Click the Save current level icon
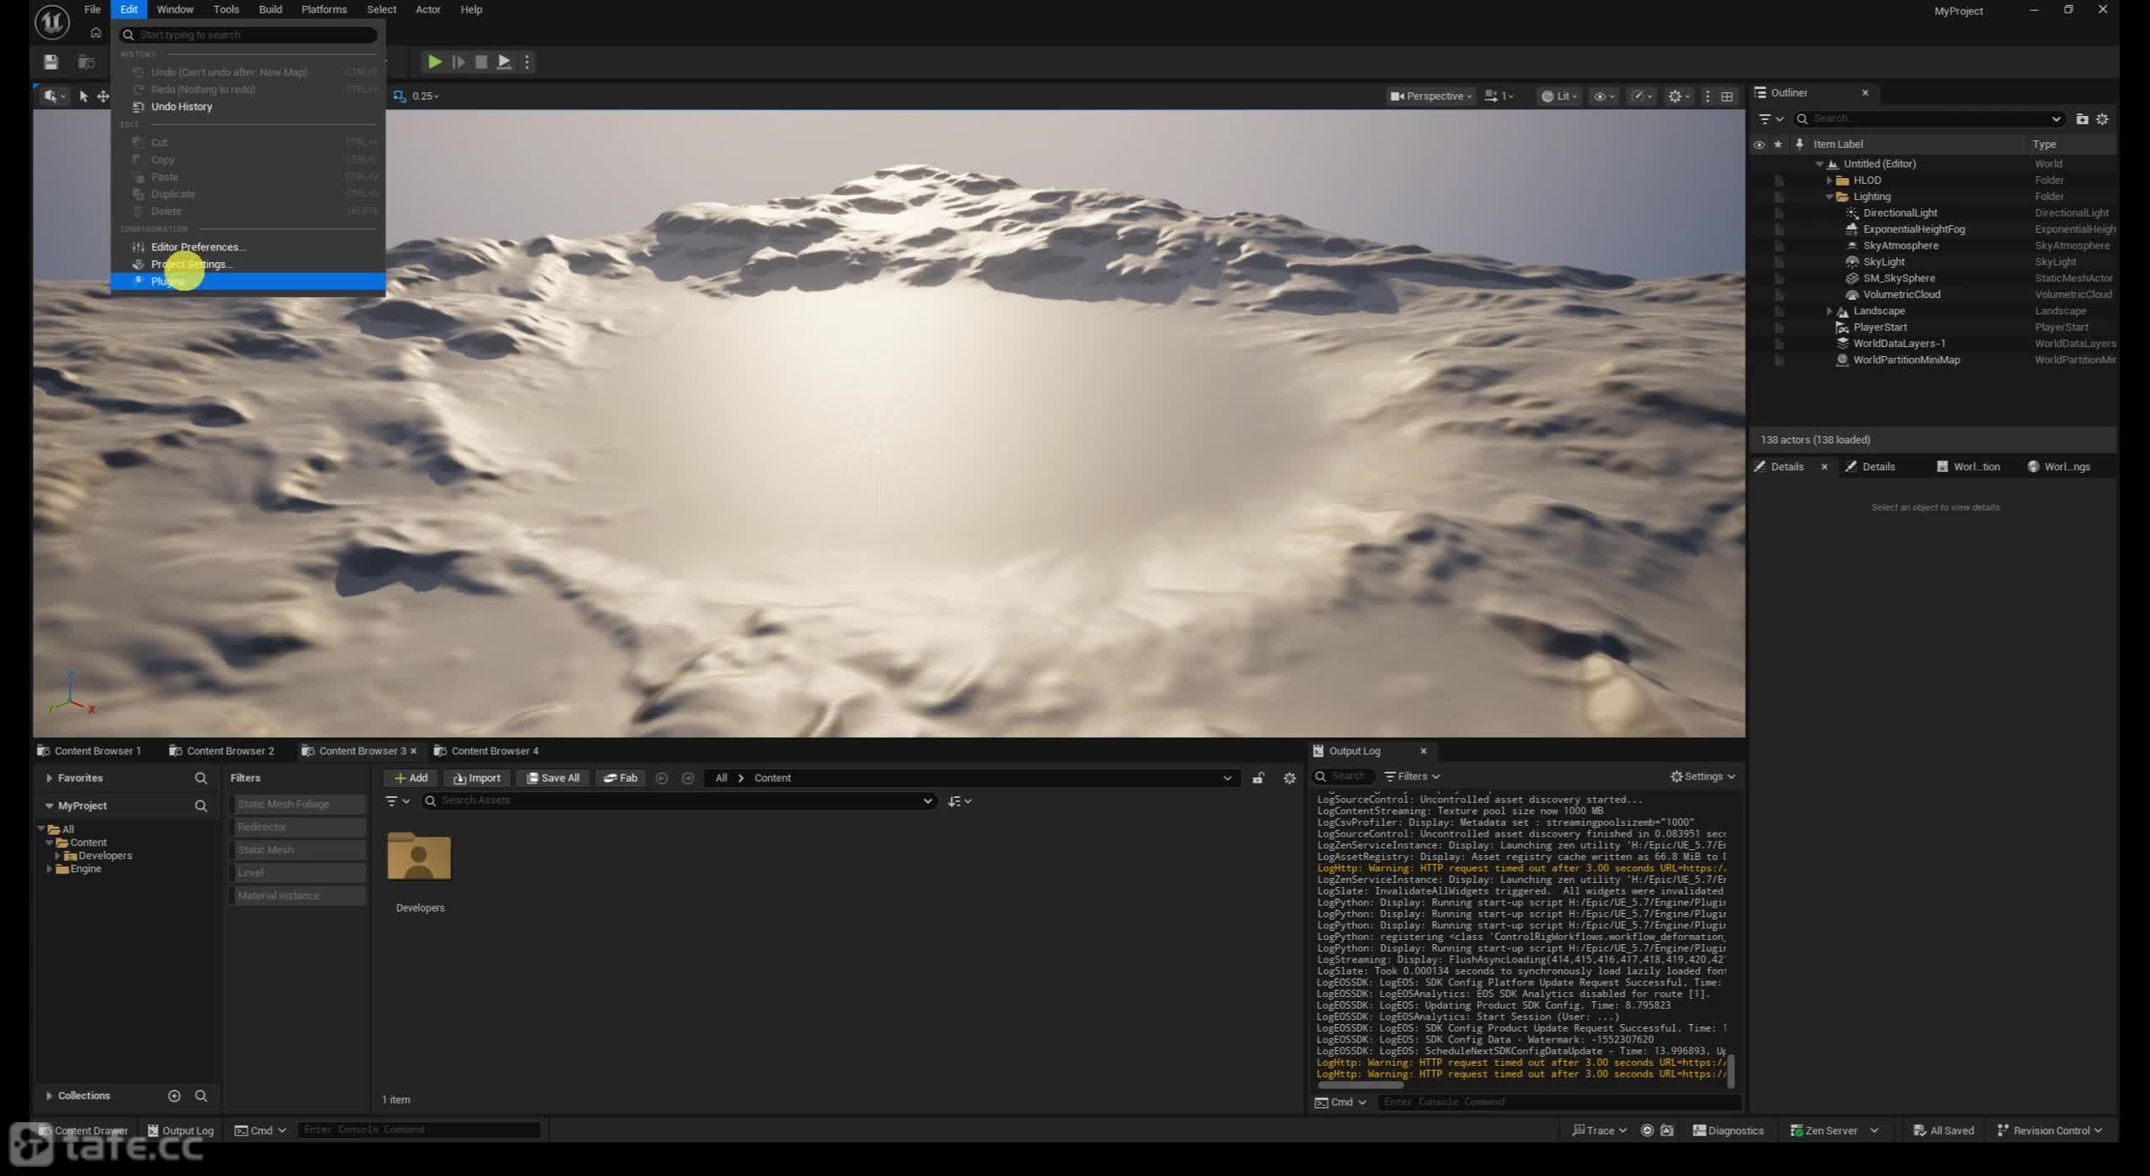The height and width of the screenshot is (1176, 2150). [51, 61]
